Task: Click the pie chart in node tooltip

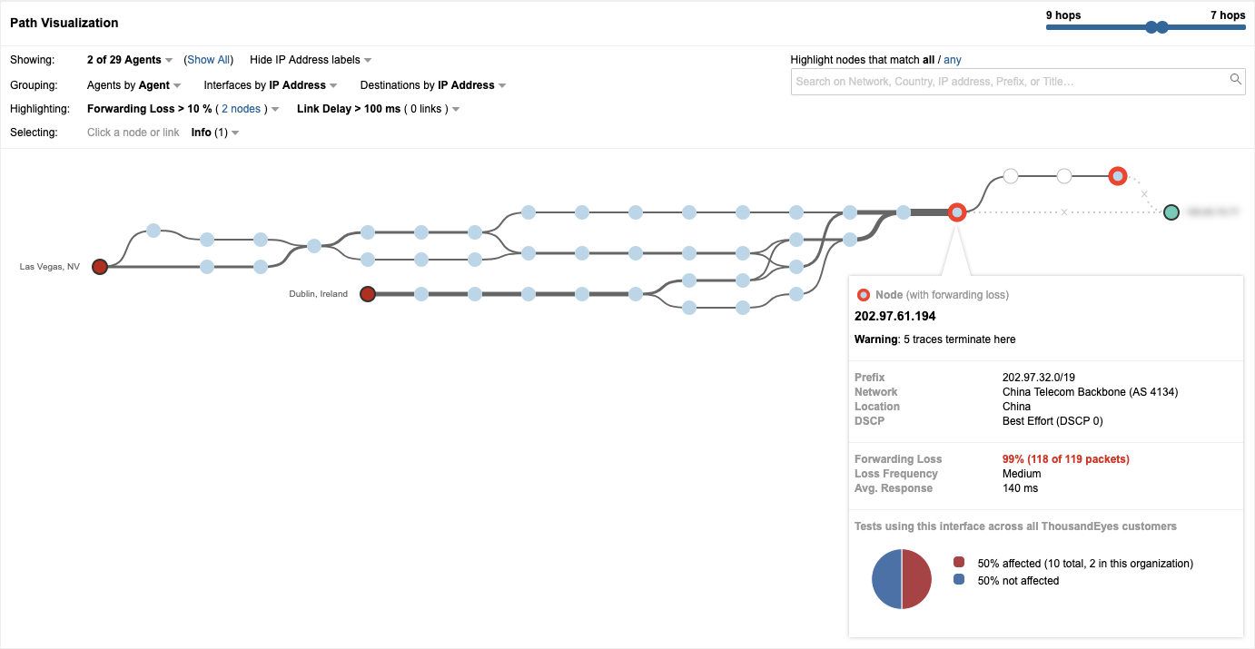Action: tap(902, 579)
